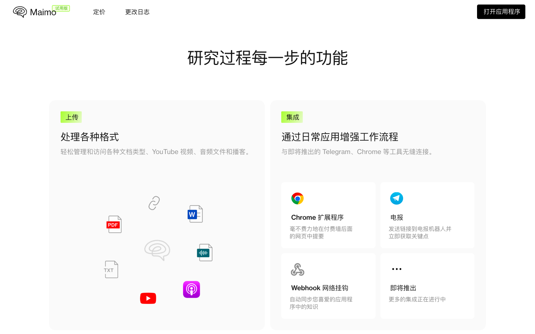
Task: Click the 通过日常应用增强工作流程 heading
Action: (340, 137)
